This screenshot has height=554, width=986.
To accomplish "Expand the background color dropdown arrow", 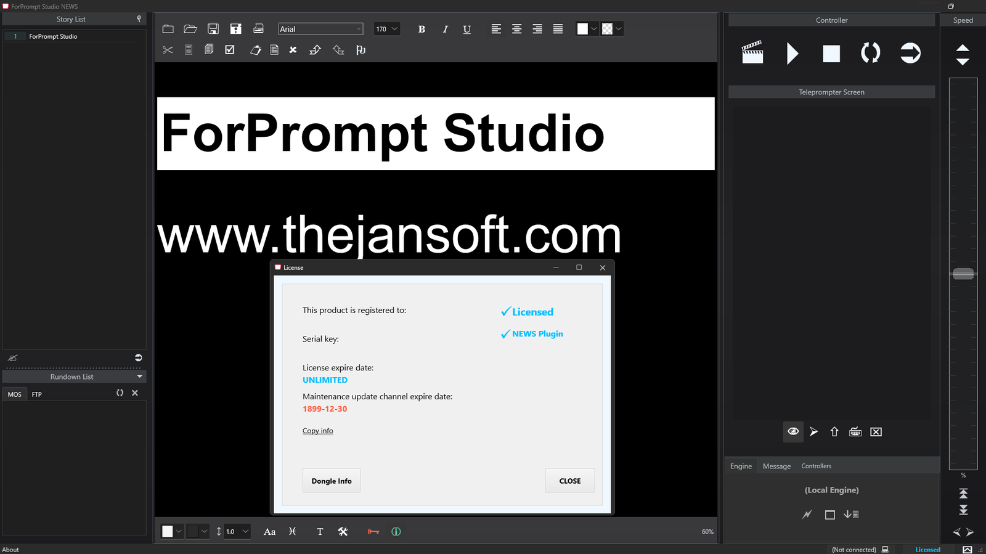I will [619, 29].
